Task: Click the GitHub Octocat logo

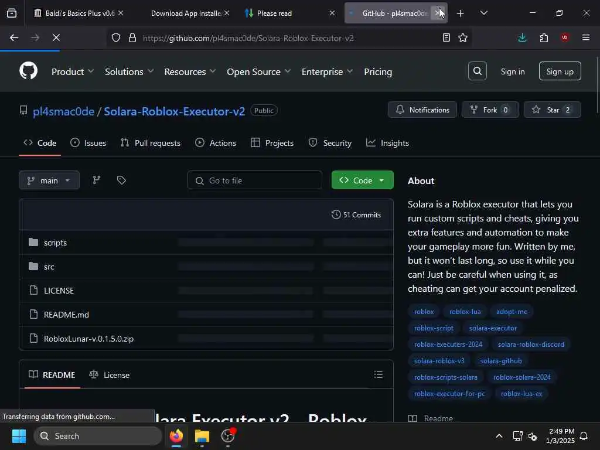Action: tap(28, 71)
